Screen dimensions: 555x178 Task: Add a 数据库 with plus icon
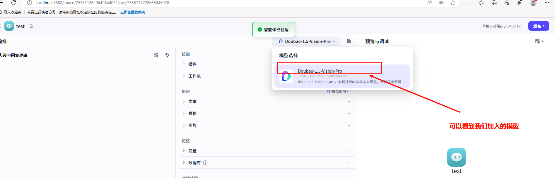(x=349, y=163)
